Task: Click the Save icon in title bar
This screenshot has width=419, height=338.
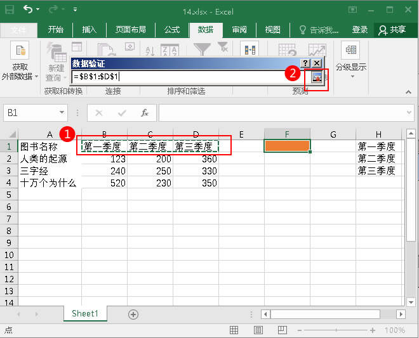Action: (9, 10)
